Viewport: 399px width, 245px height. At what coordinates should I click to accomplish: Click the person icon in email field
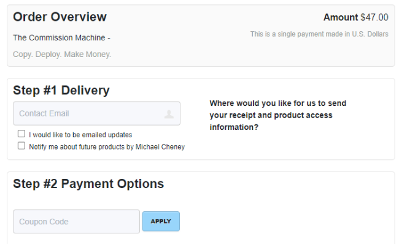coord(169,114)
